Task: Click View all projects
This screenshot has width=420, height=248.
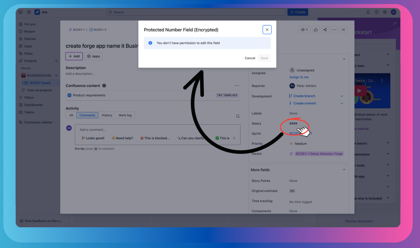Action: coord(39,90)
